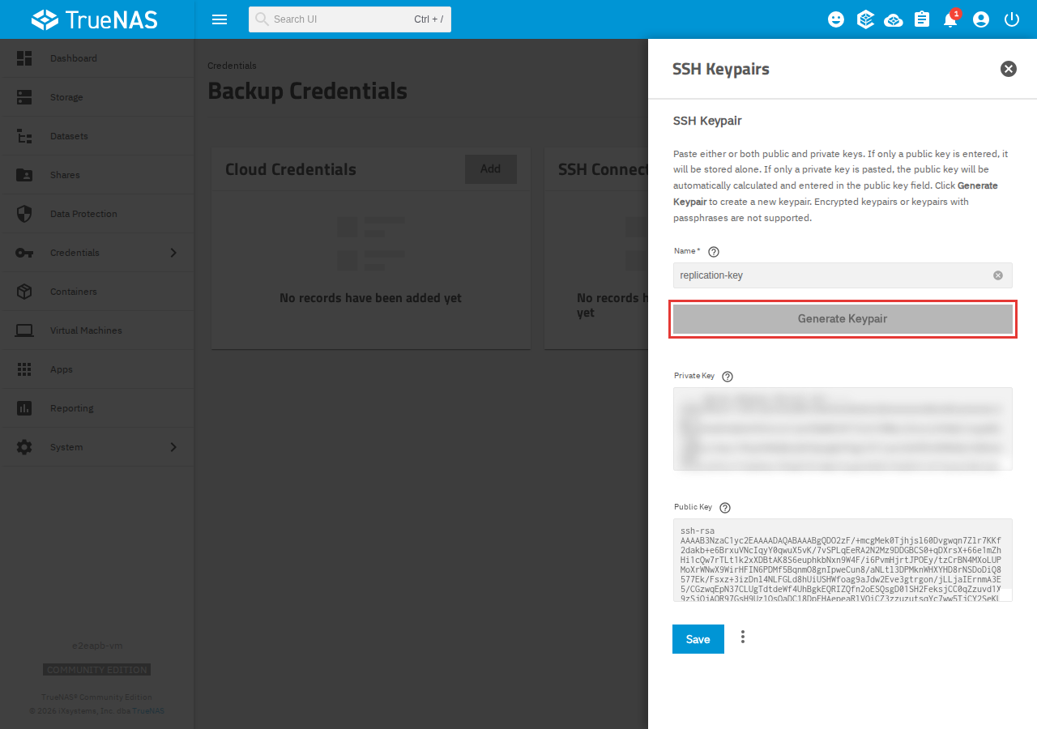
Task: Click the TrueNAS logo
Action: tap(94, 19)
